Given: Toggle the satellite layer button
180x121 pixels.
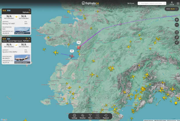Looking at the screenshot, I should (x=177, y=37).
